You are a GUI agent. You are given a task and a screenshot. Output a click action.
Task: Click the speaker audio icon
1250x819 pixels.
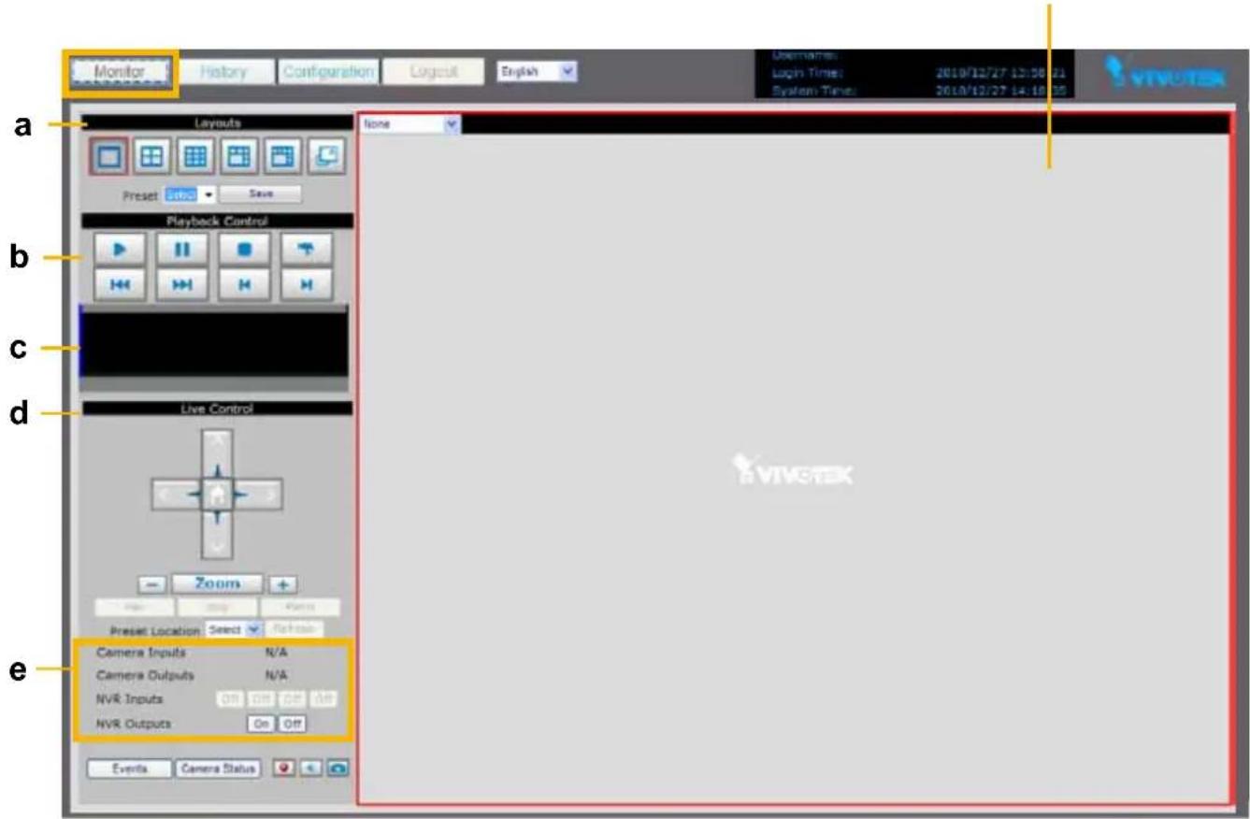coord(311,769)
